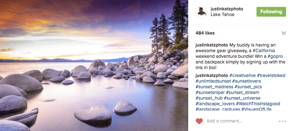Screen dimensions: 293x131
Task: Toggle the green Following button
Action: click(271, 12)
